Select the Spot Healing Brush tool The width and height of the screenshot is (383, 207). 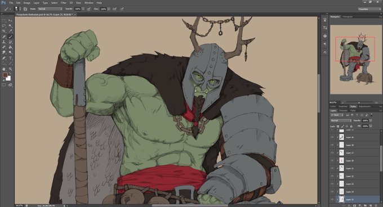(4, 37)
